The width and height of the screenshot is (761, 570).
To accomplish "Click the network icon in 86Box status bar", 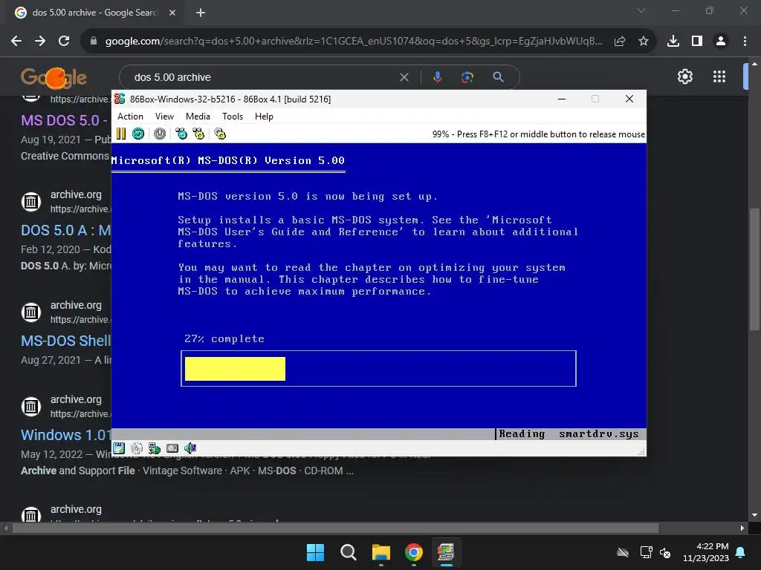I will [155, 448].
